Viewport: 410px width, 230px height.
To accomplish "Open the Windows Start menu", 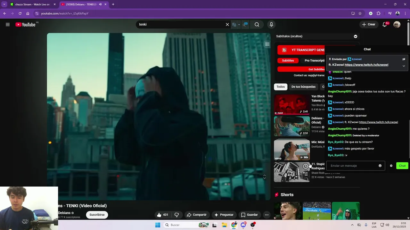I will pyautogui.click(x=158, y=225).
